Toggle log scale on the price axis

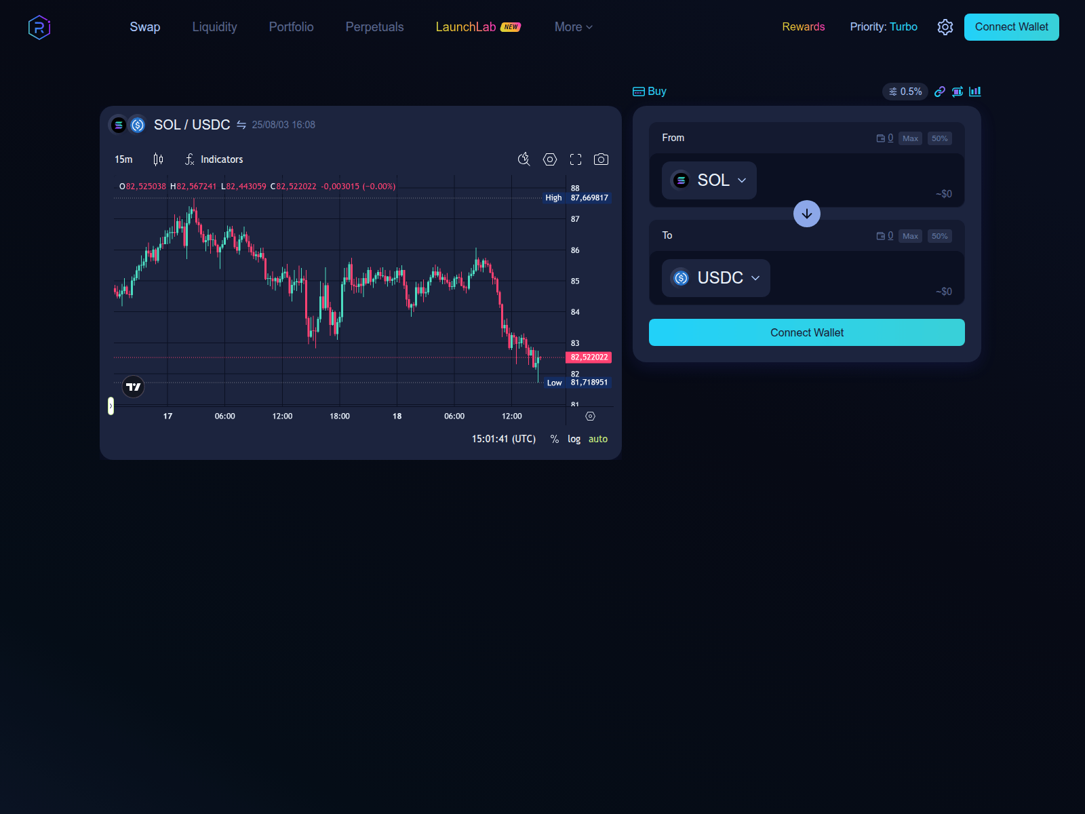click(574, 439)
